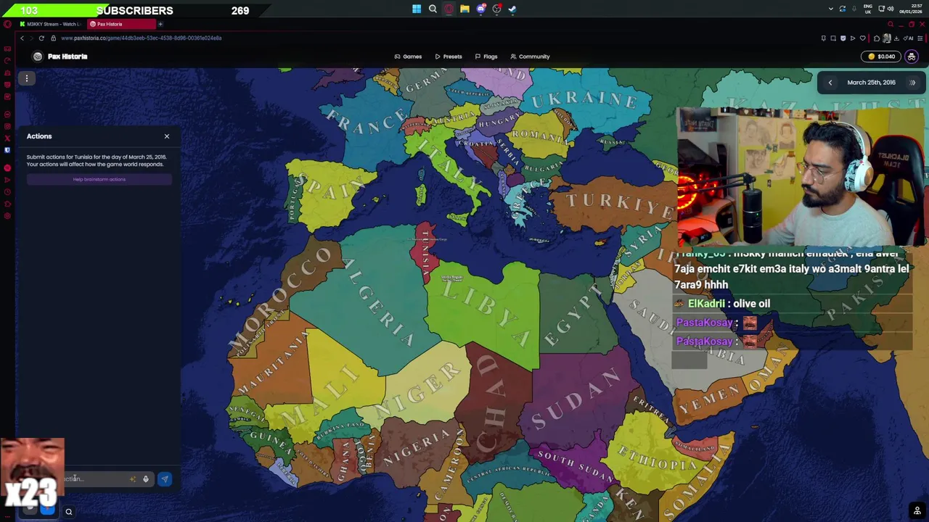This screenshot has width=929, height=522.
Task: Open Windows taskbar search
Action: click(x=433, y=9)
